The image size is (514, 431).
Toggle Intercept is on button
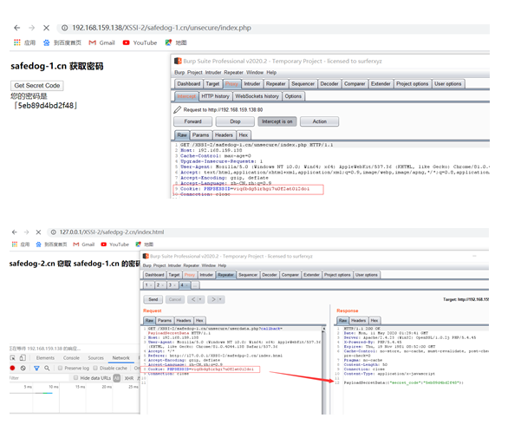pos(277,121)
